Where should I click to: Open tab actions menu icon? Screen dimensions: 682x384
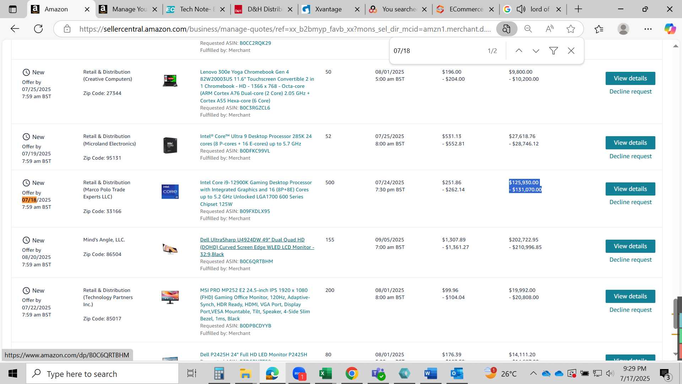click(x=13, y=9)
